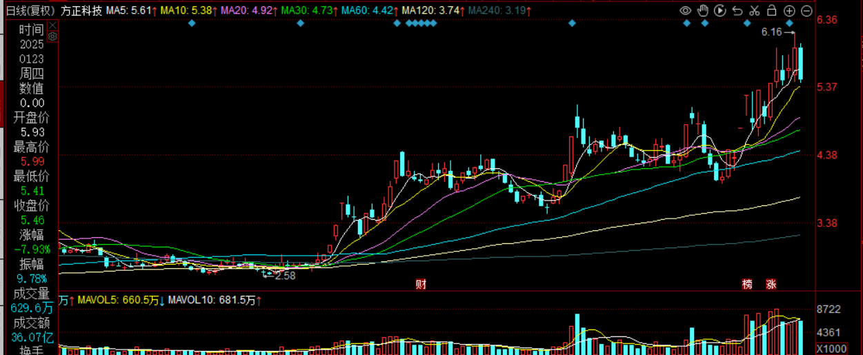Click the undo arrow icon
The width and height of the screenshot is (863, 355).
(x=737, y=10)
